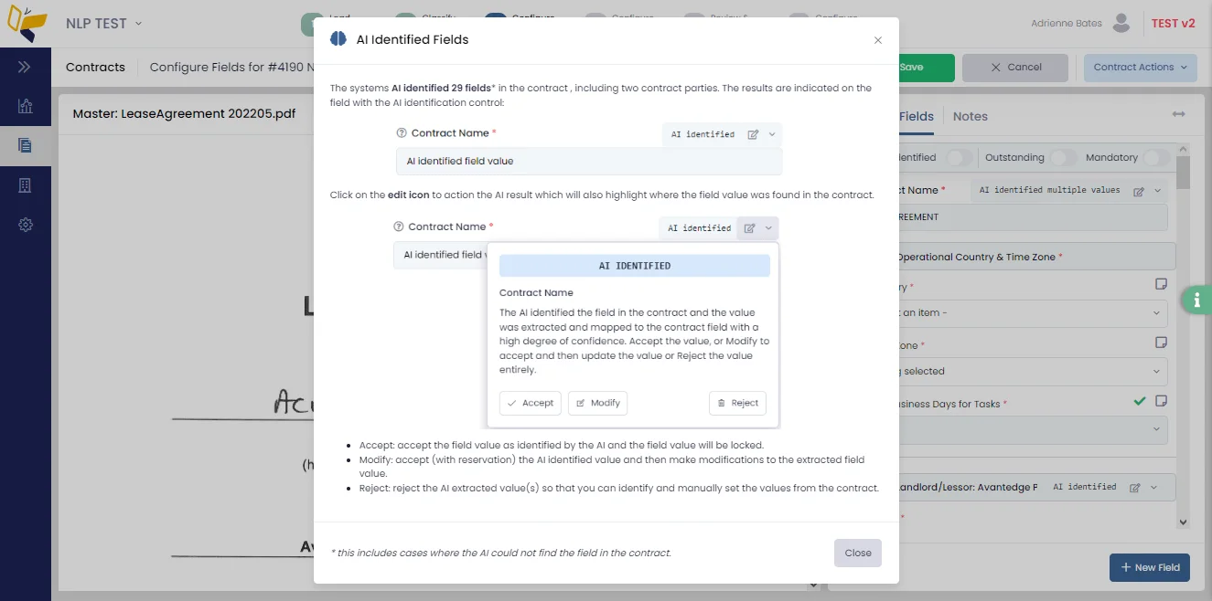
Task: Open the Contract Actions dropdown
Action: 1141,68
